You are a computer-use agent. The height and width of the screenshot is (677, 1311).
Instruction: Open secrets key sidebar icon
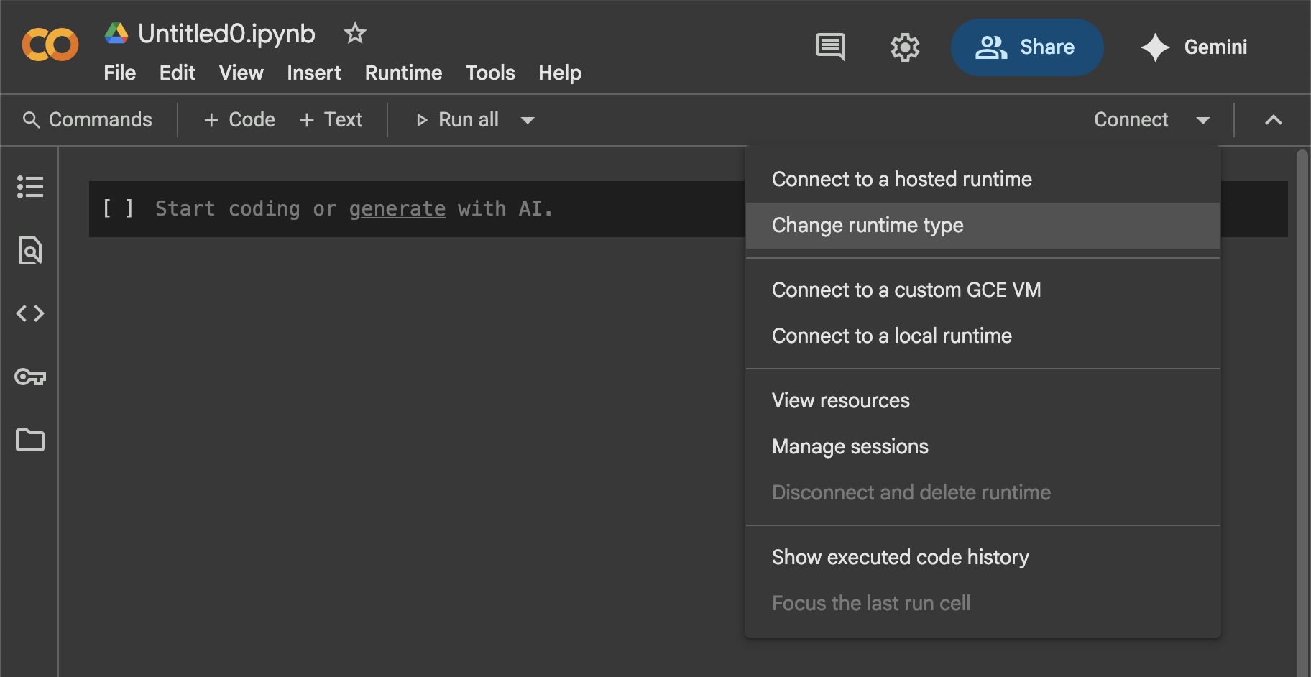(30, 377)
